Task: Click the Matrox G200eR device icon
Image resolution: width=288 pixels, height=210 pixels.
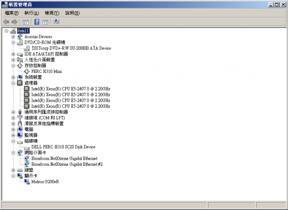Action: (27, 182)
